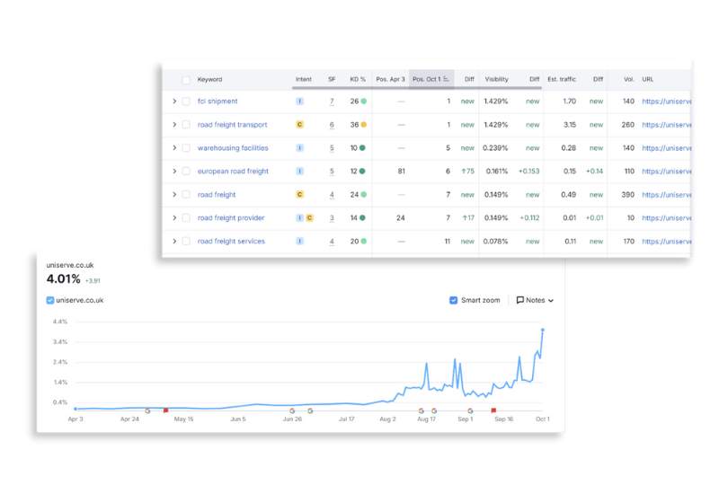Click the Google update marker near Sep 1
719x494 pixels.
tap(470, 411)
